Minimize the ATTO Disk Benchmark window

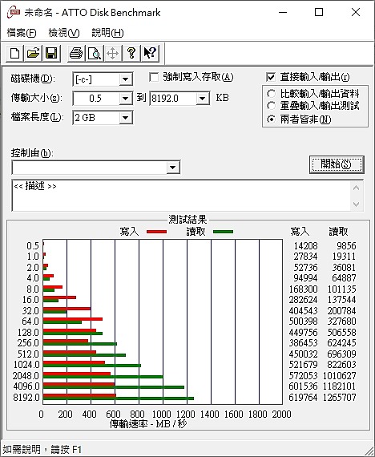[283, 12]
